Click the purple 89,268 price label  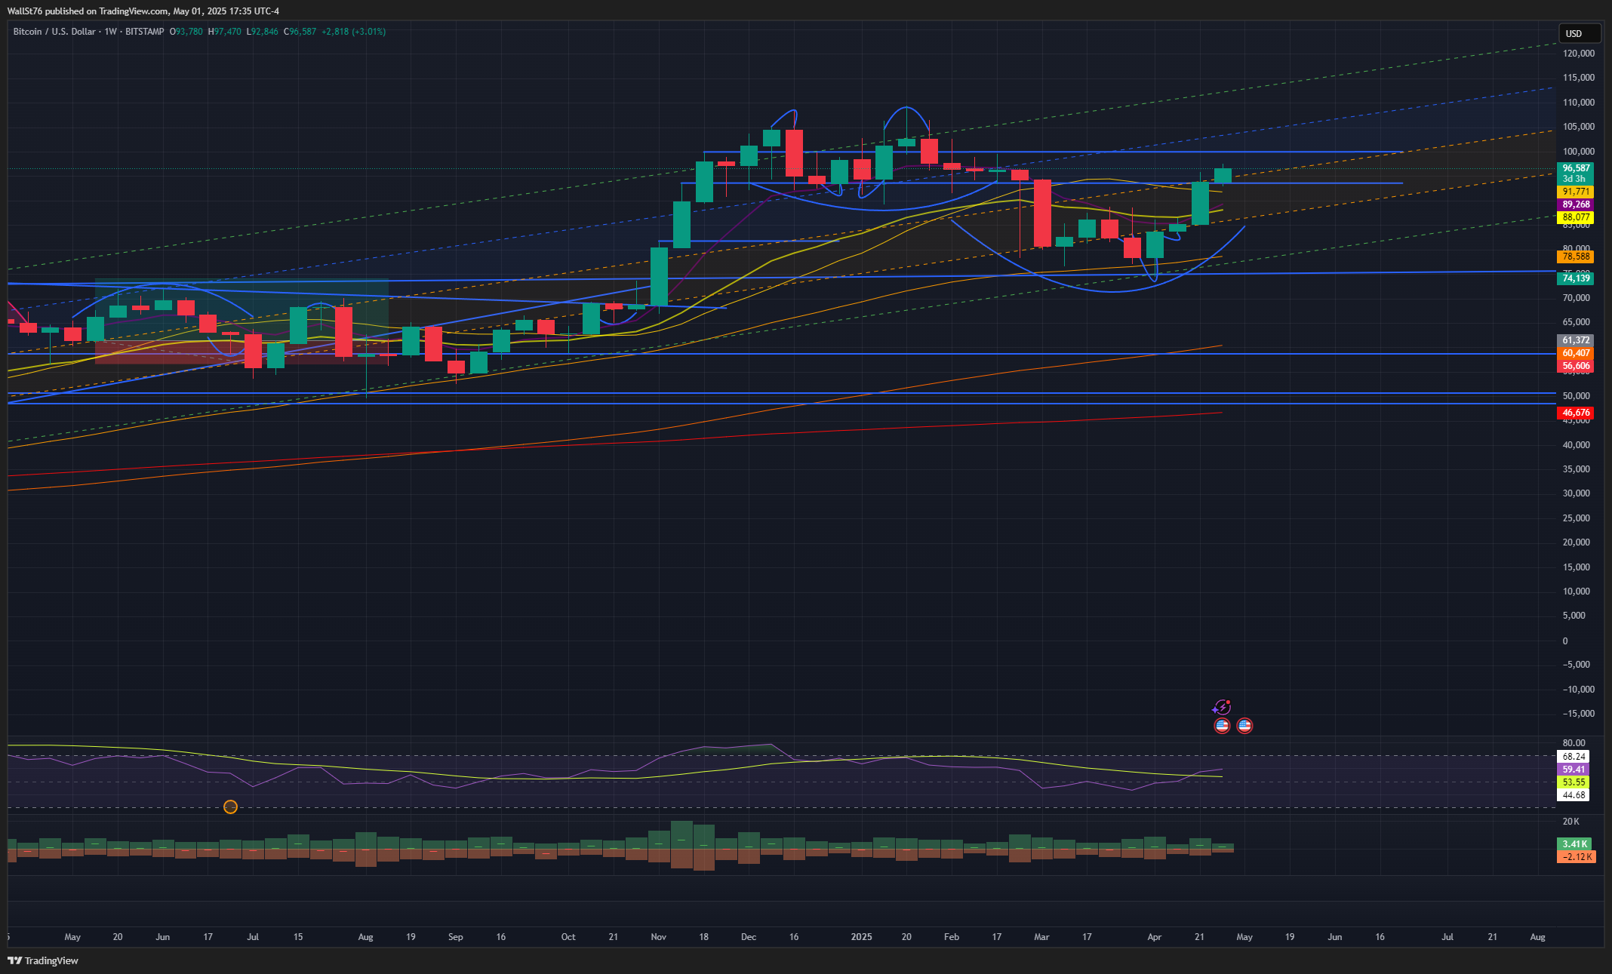pos(1576,204)
